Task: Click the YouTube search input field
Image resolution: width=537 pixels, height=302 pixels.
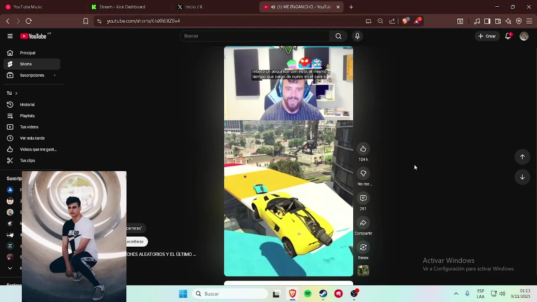Action: tap(255, 36)
